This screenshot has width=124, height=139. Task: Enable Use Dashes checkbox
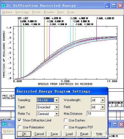point(65,120)
